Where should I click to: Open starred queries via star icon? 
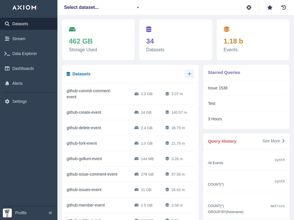[x=270, y=7]
